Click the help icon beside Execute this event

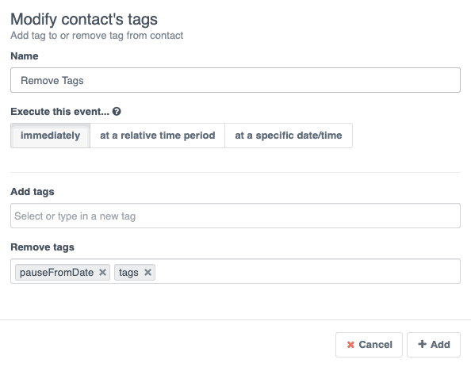[x=117, y=112]
